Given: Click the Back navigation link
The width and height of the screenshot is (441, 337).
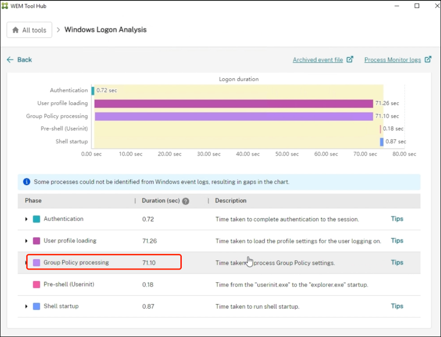Looking at the screenshot, I should (19, 59).
